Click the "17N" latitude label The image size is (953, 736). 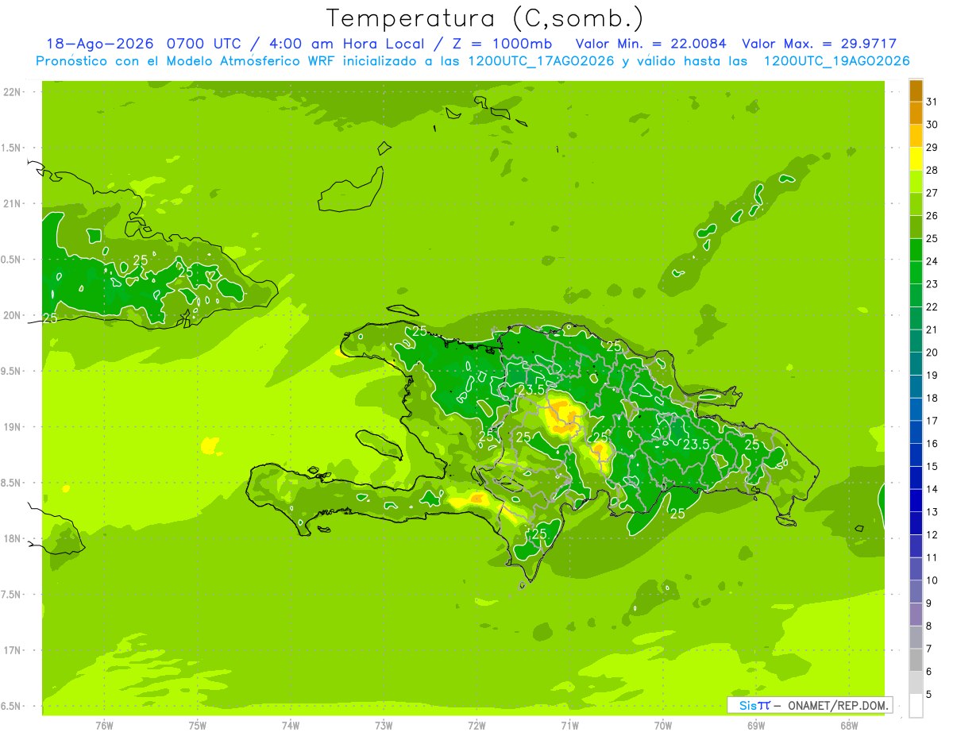pos(12,650)
